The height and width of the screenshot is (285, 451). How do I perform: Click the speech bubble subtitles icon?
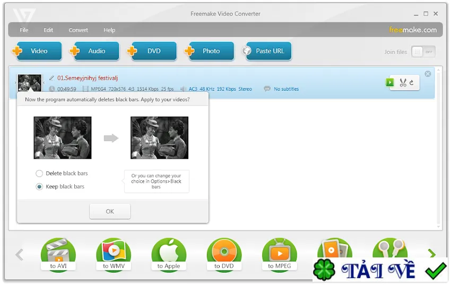point(267,89)
